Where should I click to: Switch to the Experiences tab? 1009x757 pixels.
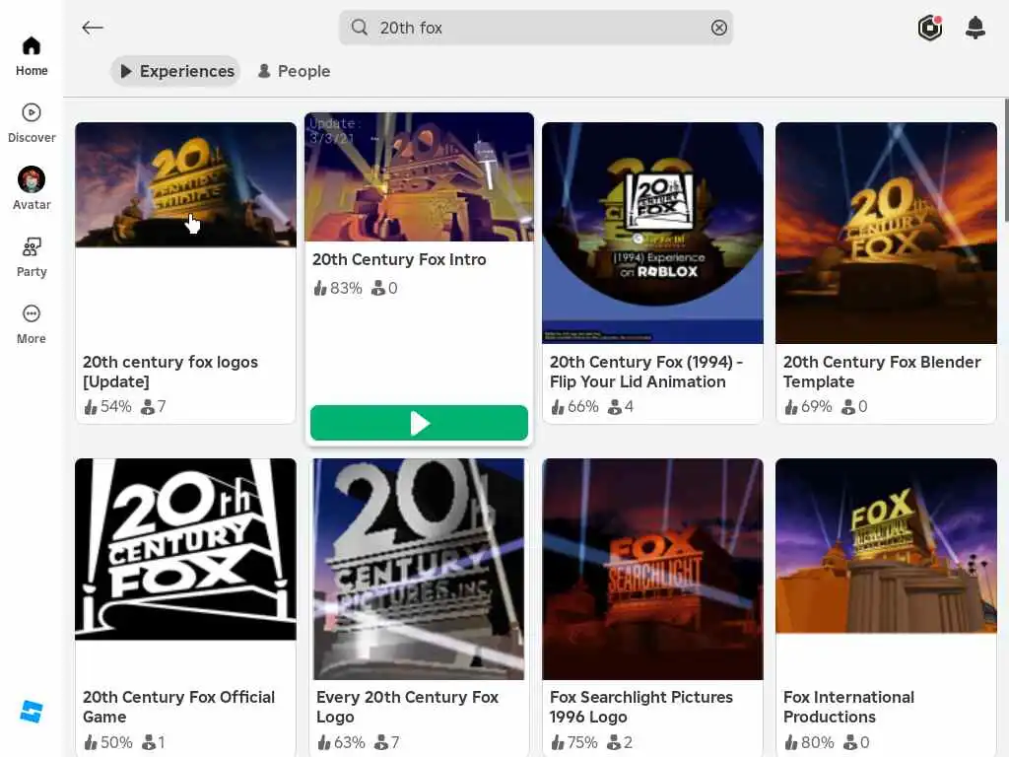(x=175, y=71)
